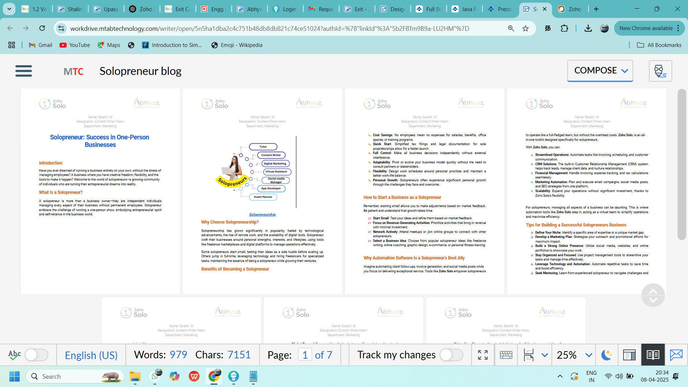Image resolution: width=688 pixels, height=387 pixels.
Task: Open a new browser tab
Action: click(x=596, y=9)
